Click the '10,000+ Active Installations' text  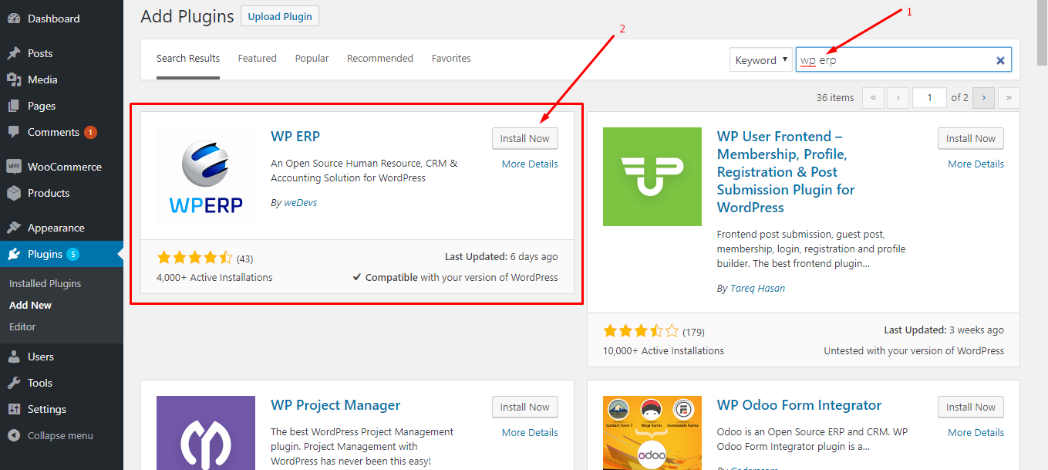(663, 351)
